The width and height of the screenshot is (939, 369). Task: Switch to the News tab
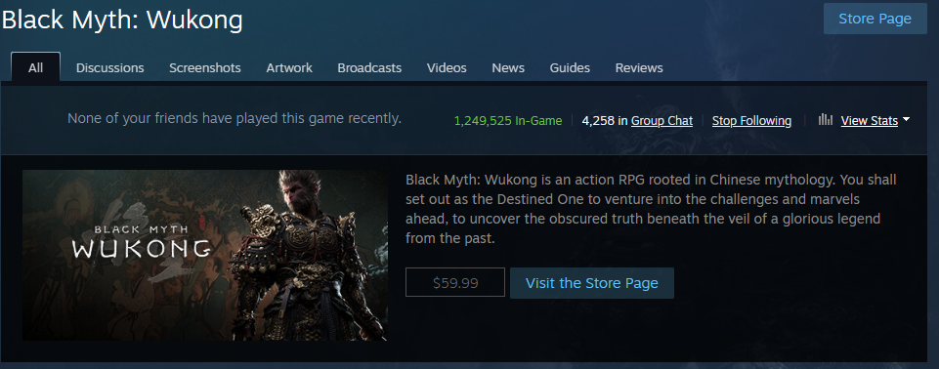(508, 67)
